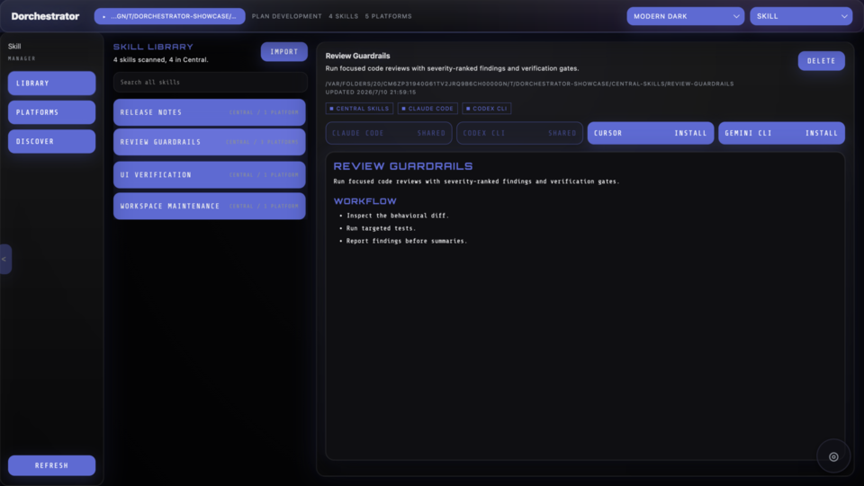864x486 pixels.
Task: Click the workspace path chip in header
Action: click(x=170, y=16)
